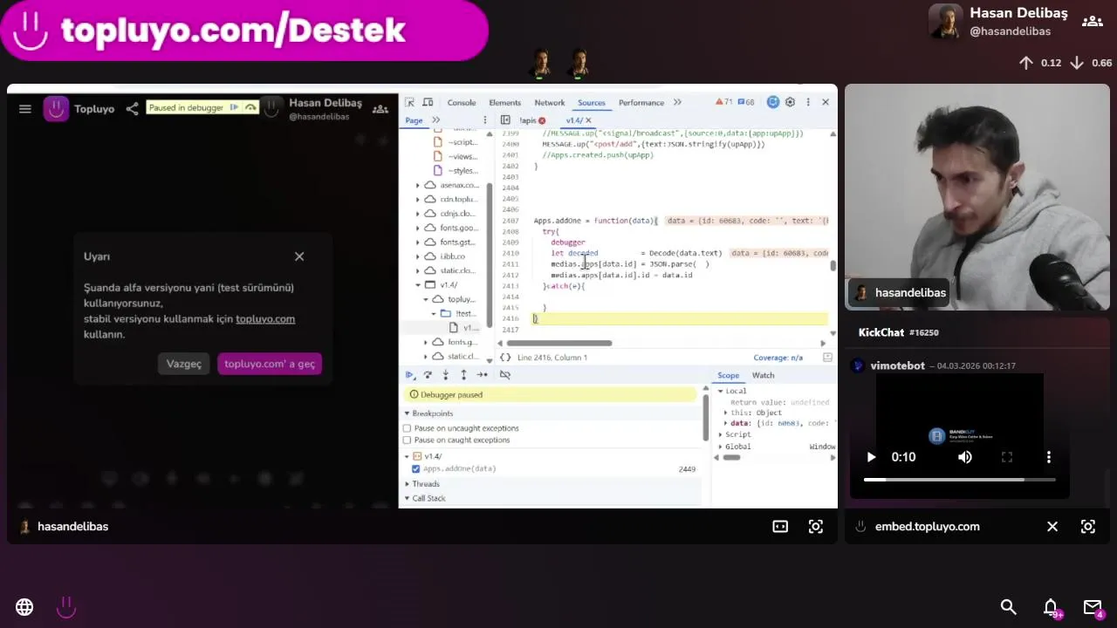Image resolution: width=1117 pixels, height=628 pixels.
Task: Open the video three-dot options menu
Action: [1049, 457]
